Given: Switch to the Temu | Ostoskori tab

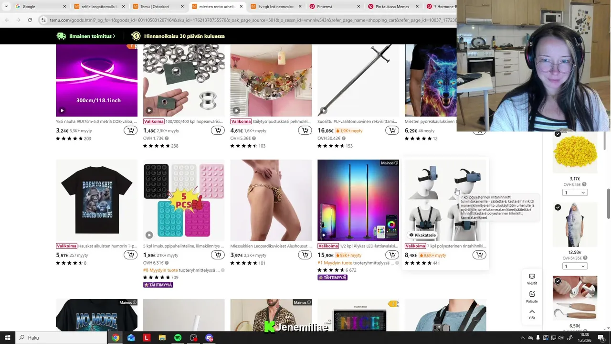Looking at the screenshot, I should [x=158, y=7].
